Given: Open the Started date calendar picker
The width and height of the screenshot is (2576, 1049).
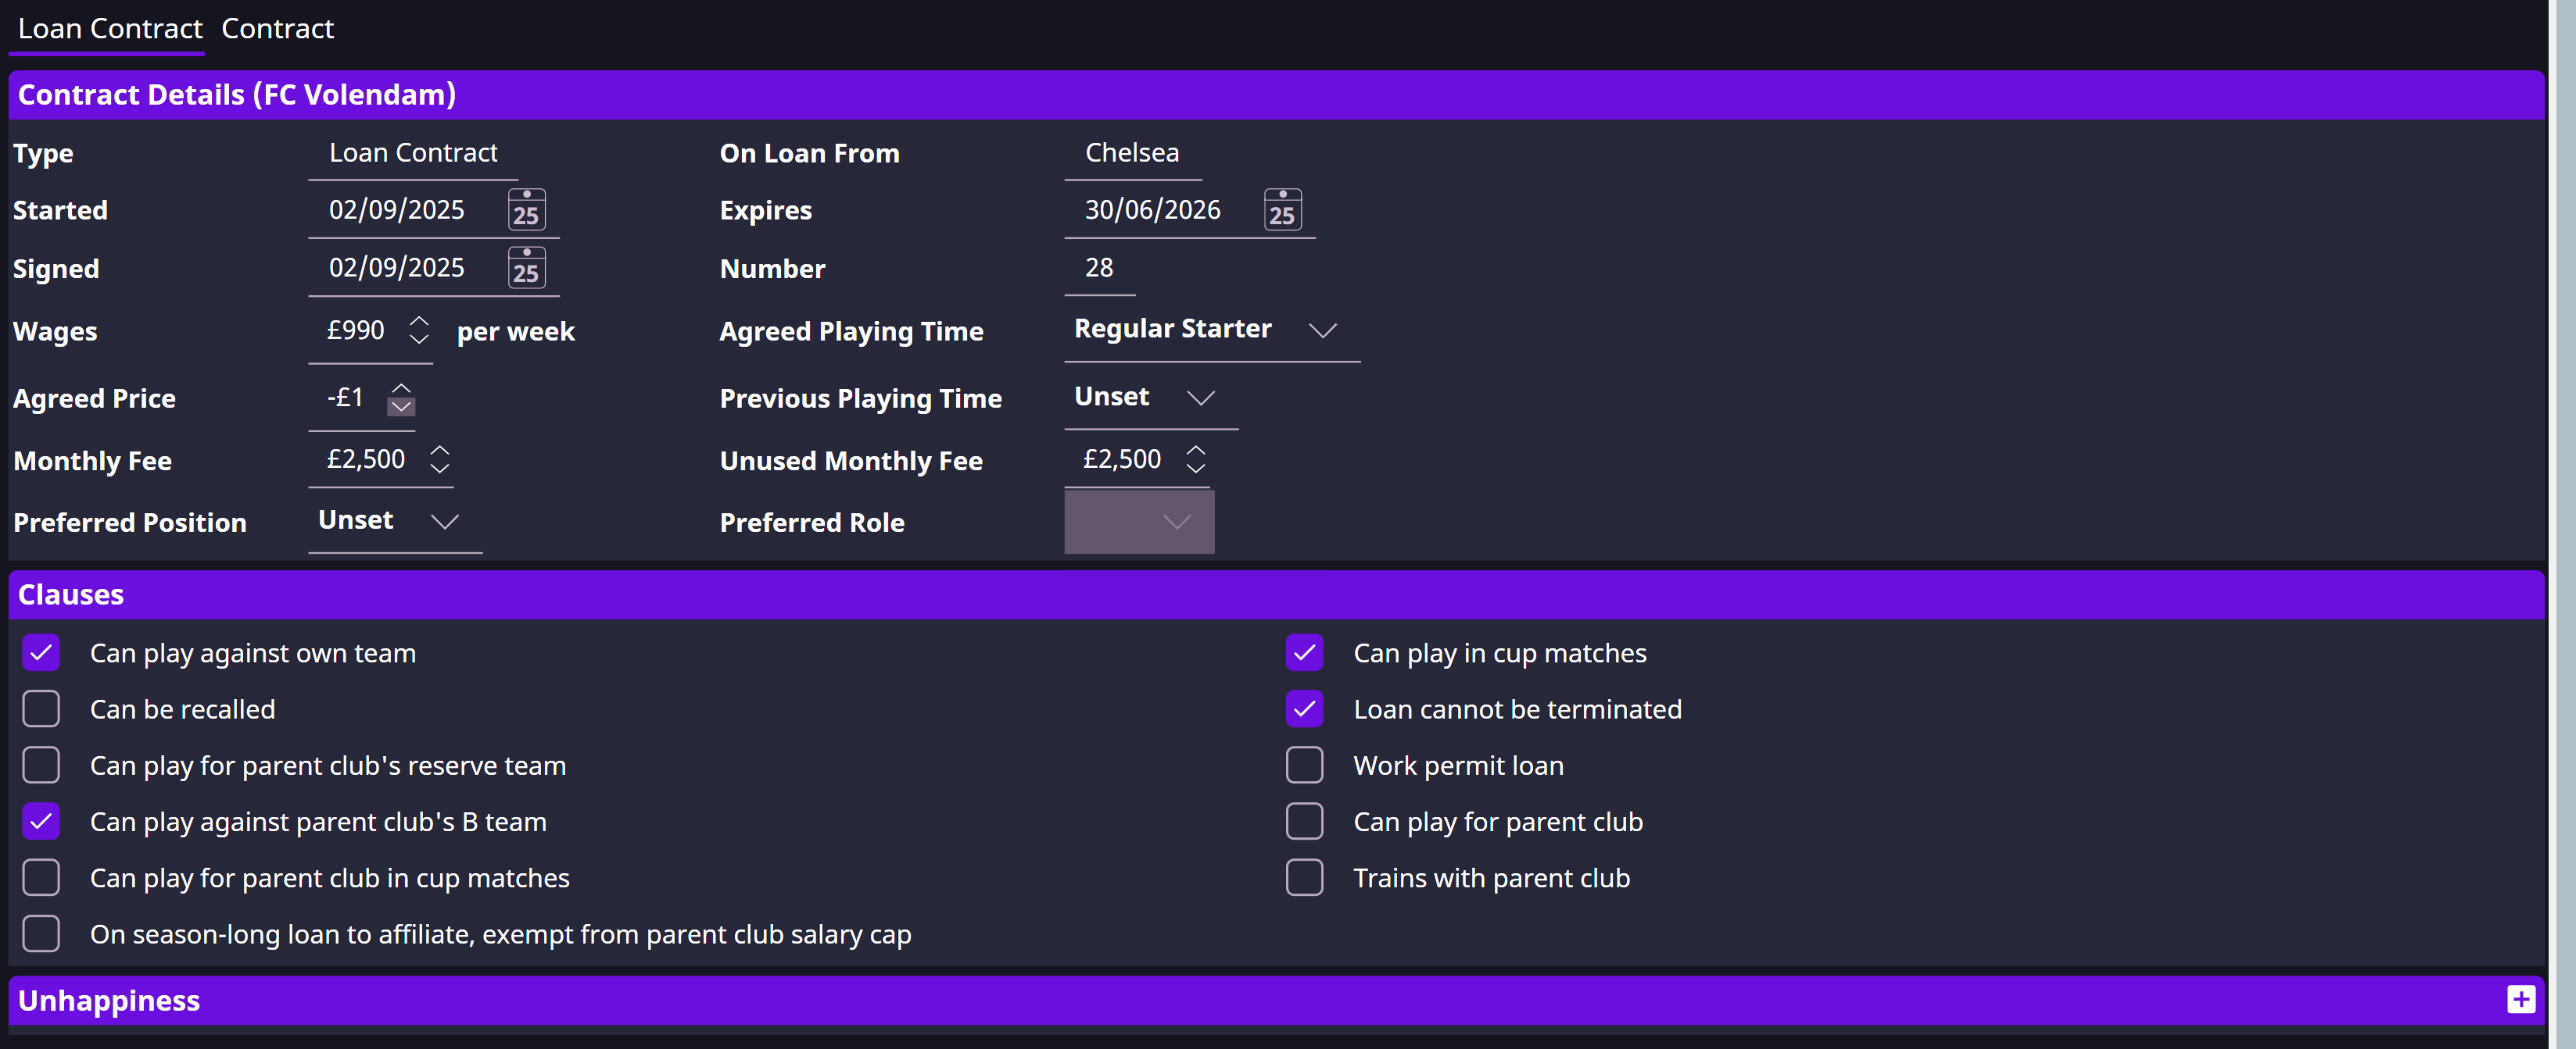Looking at the screenshot, I should tap(526, 210).
